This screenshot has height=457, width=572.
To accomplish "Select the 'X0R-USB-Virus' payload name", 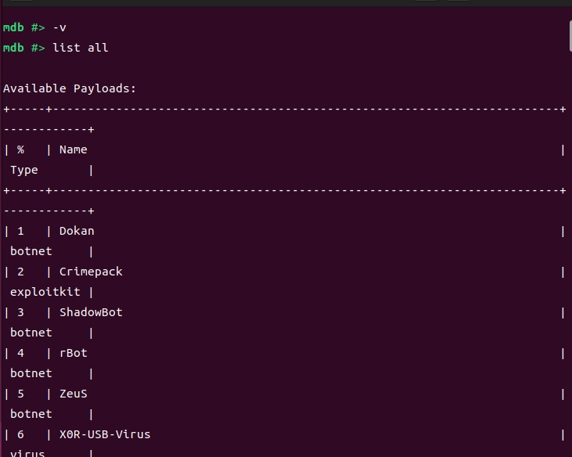I will (x=105, y=434).
